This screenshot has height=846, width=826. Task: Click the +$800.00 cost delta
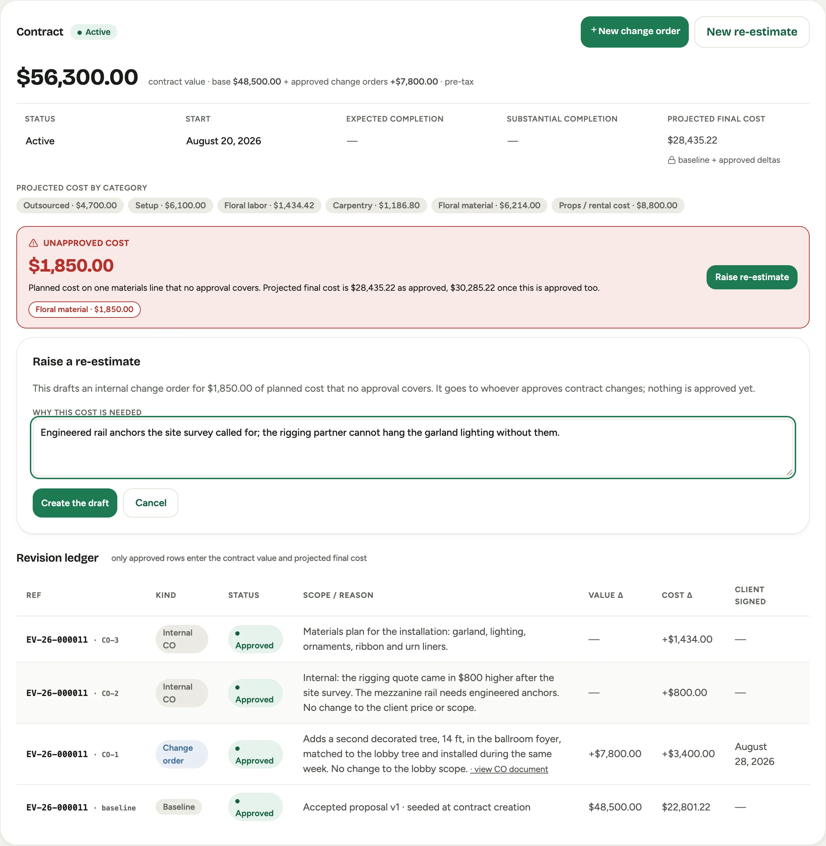tap(684, 693)
